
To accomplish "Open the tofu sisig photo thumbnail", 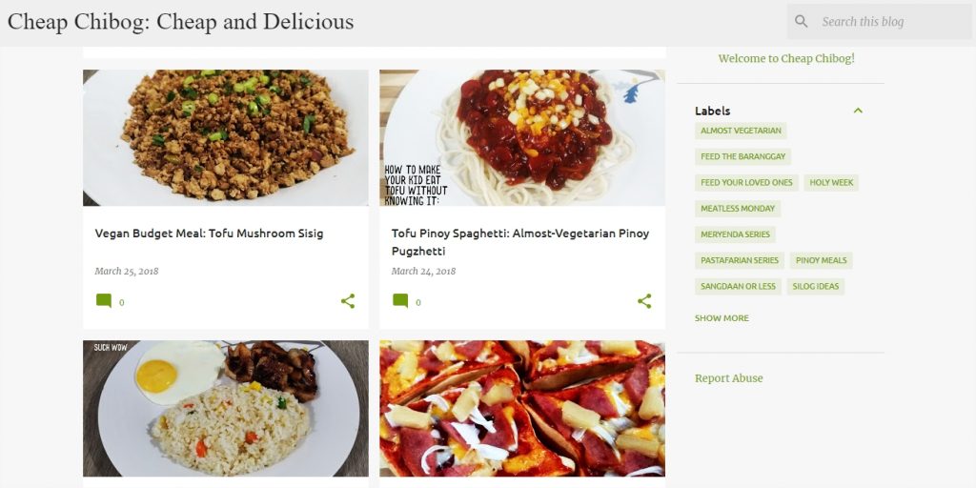I will coord(225,137).
